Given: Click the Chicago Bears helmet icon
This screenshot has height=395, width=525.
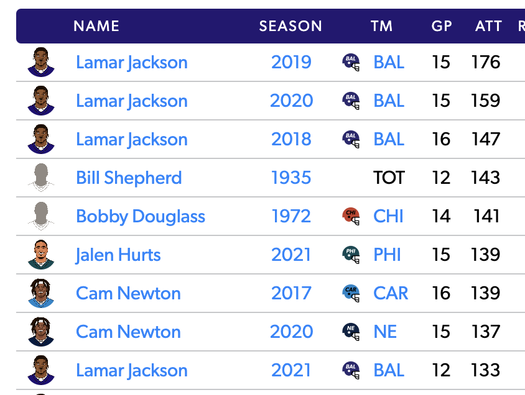Looking at the screenshot, I should [351, 216].
